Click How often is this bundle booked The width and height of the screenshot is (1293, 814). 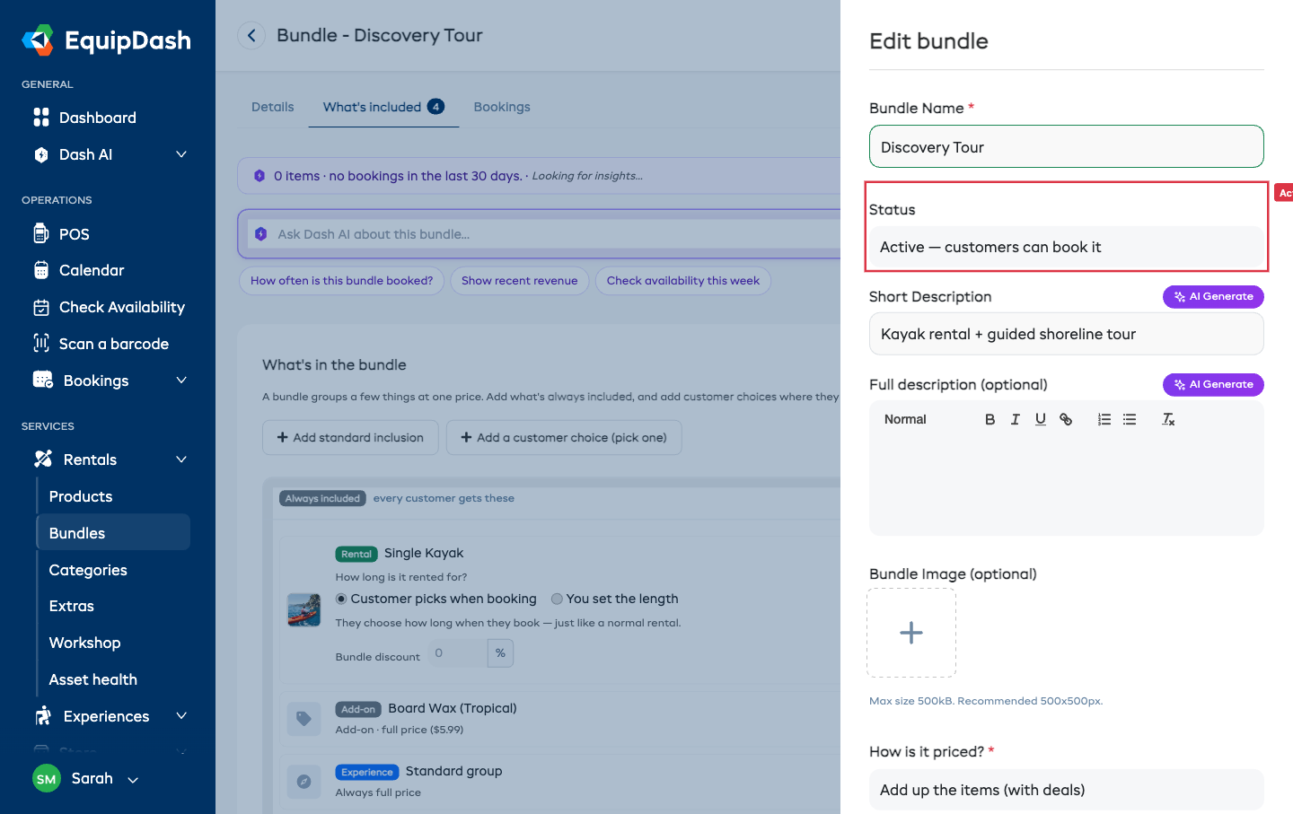pos(341,281)
